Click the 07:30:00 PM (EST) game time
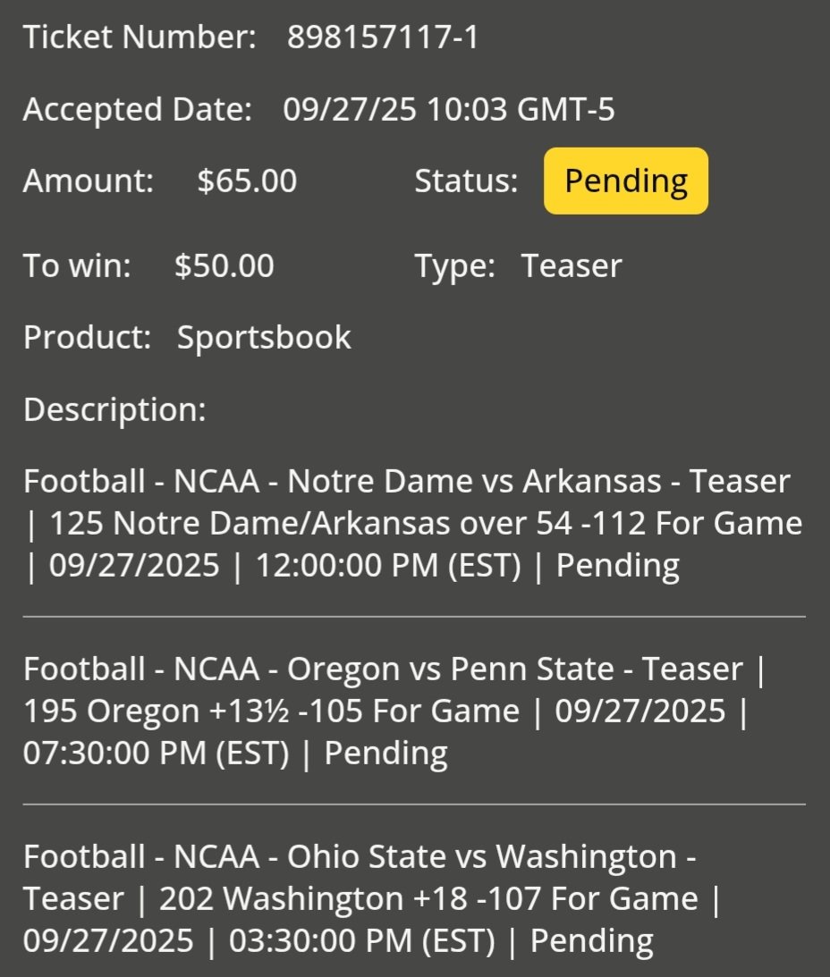This screenshot has height=977, width=830. pos(157,753)
